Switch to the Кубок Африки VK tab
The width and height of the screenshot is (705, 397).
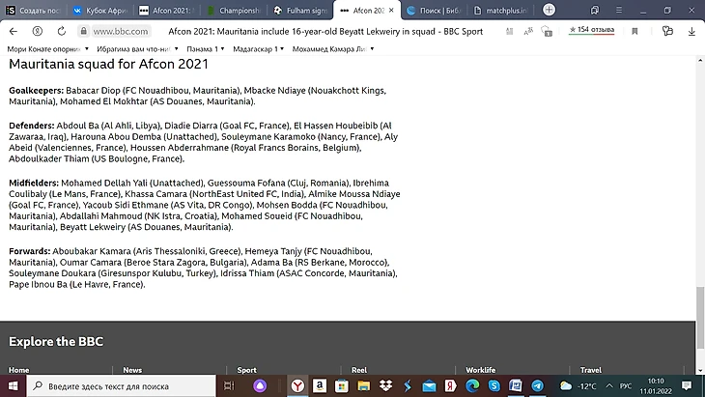point(100,10)
